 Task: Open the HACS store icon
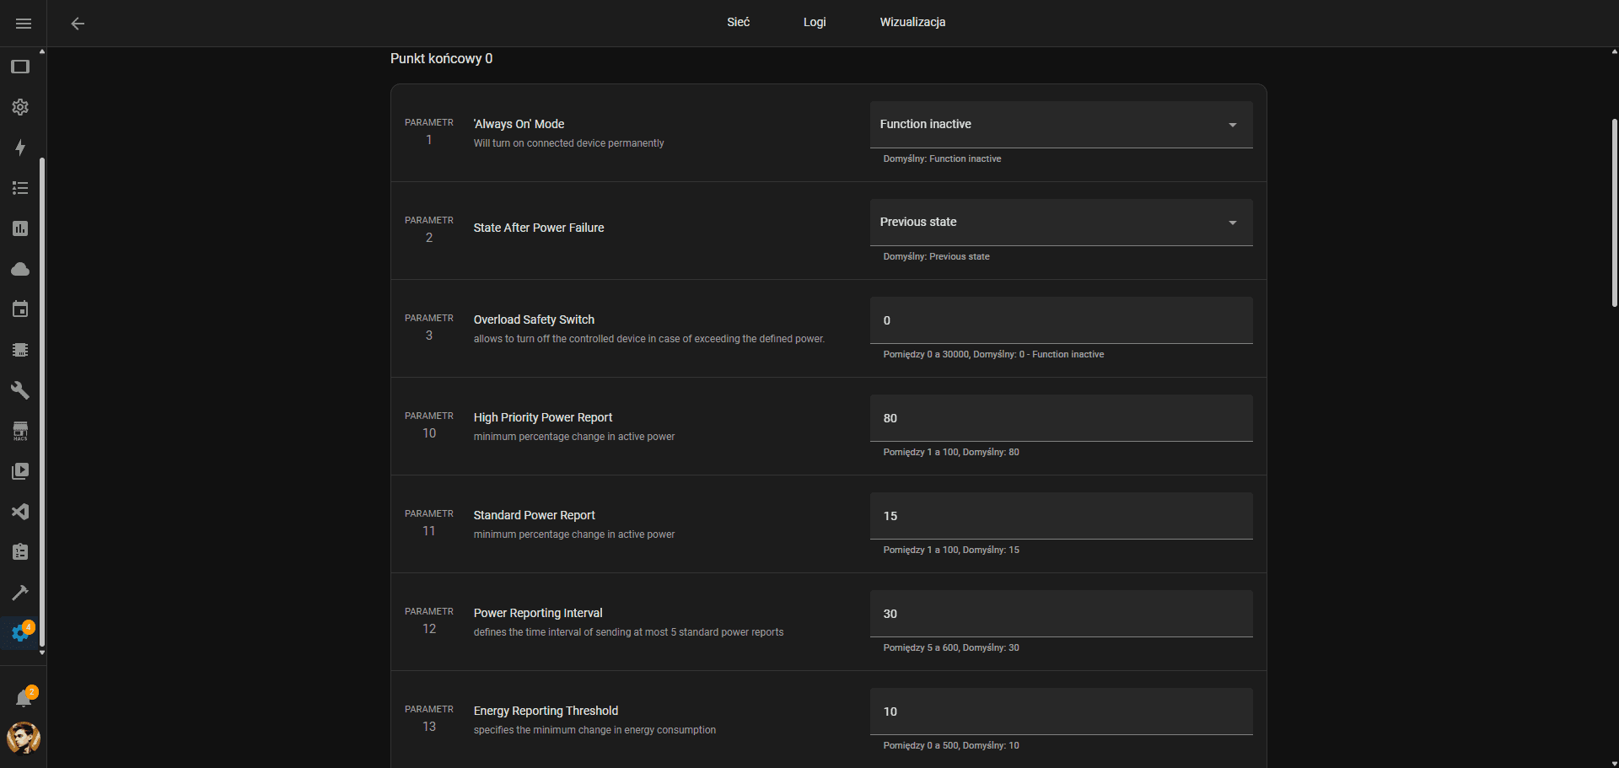[20, 431]
